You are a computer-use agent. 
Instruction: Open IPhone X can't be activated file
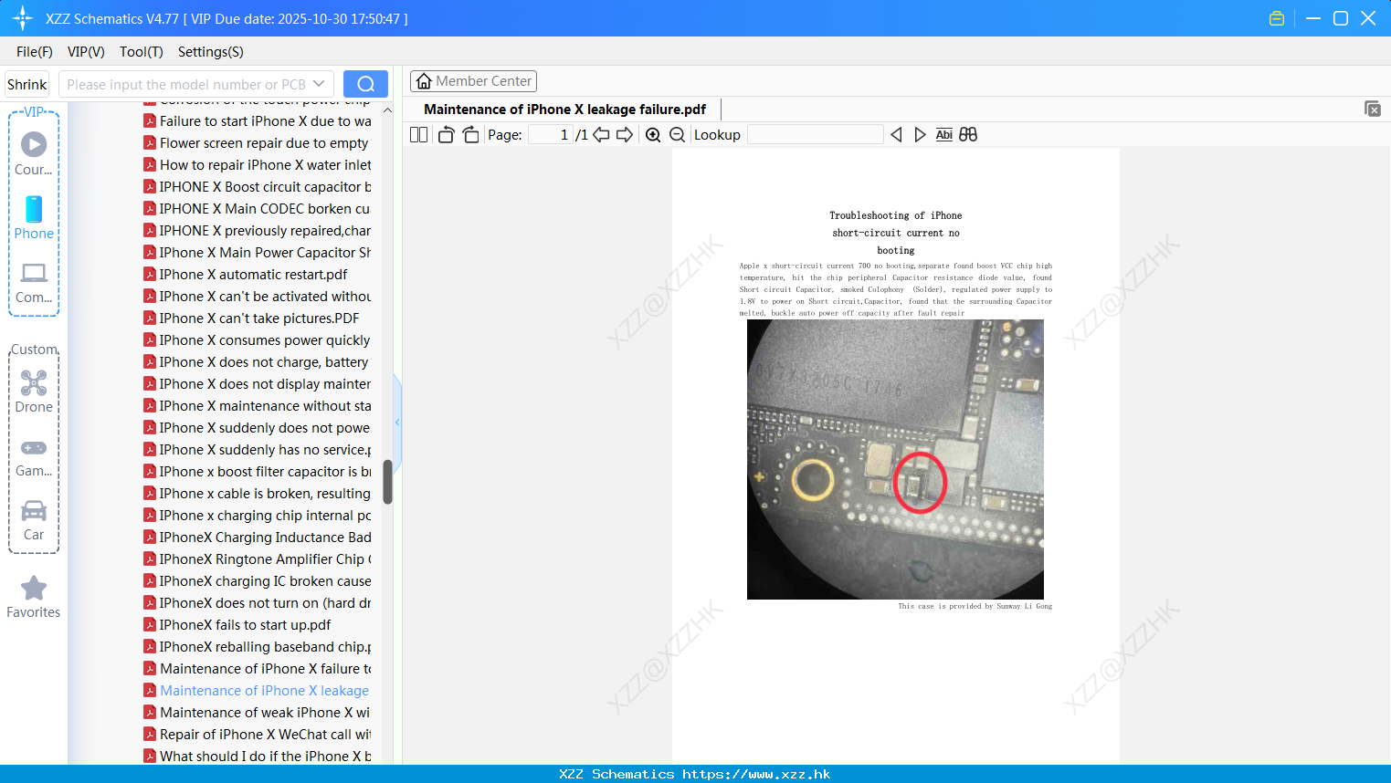click(258, 297)
